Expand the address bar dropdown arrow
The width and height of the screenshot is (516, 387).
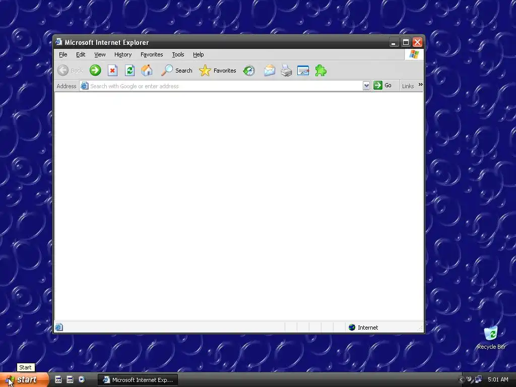[366, 86]
